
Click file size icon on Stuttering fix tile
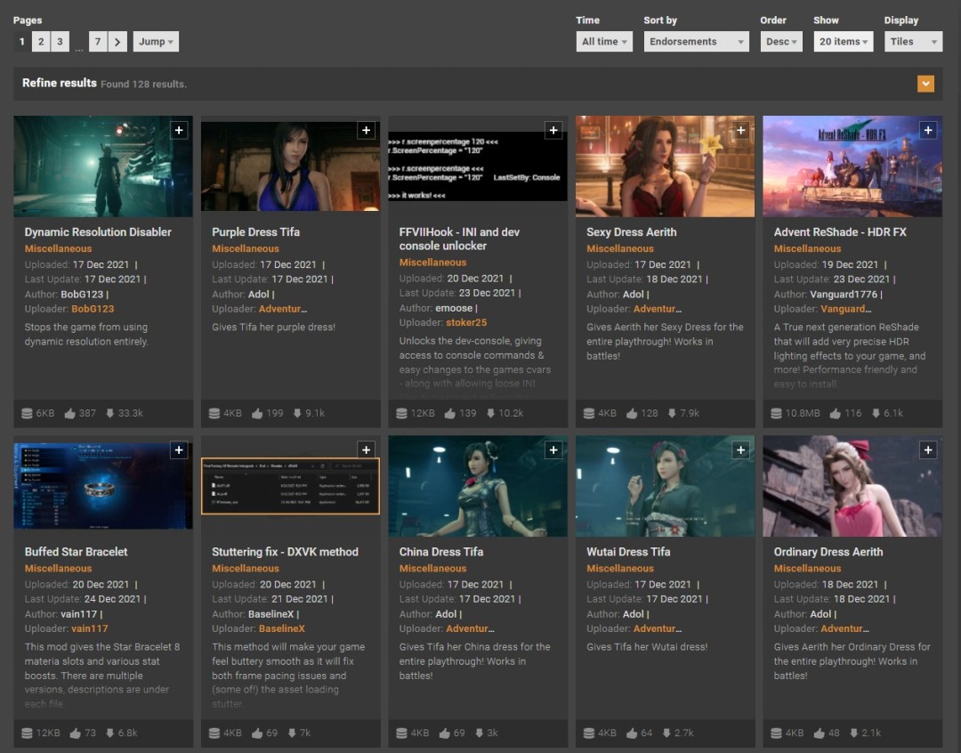click(x=214, y=733)
